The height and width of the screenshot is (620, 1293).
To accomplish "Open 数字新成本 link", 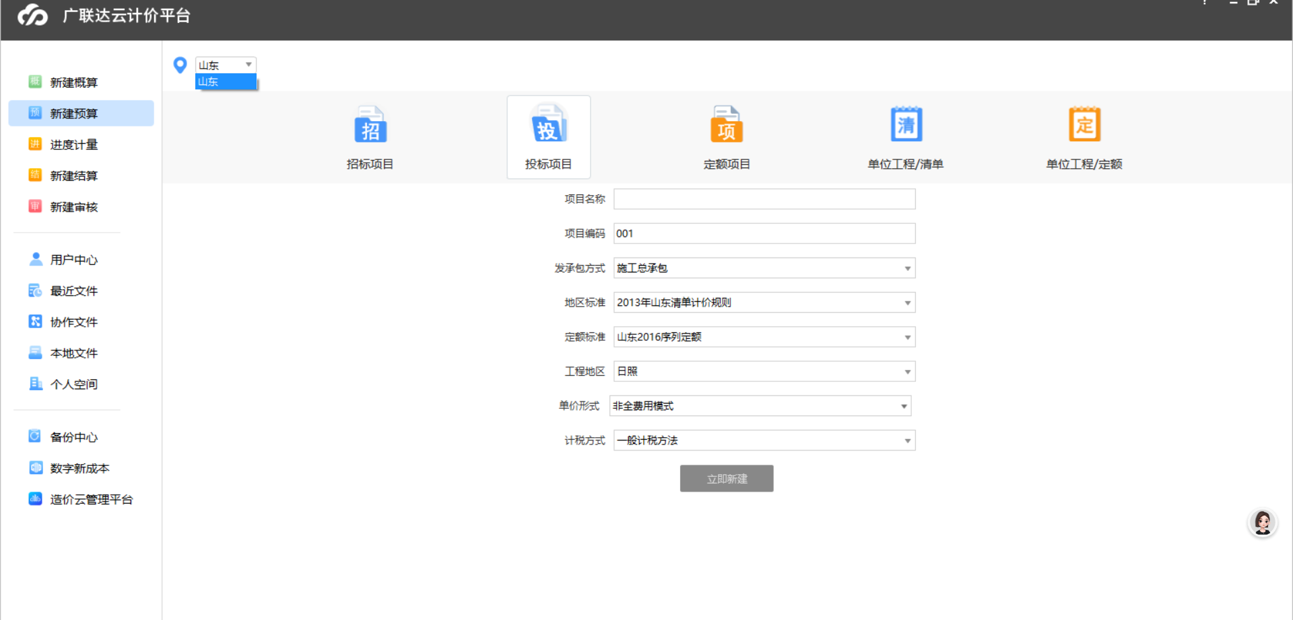I will tap(79, 468).
